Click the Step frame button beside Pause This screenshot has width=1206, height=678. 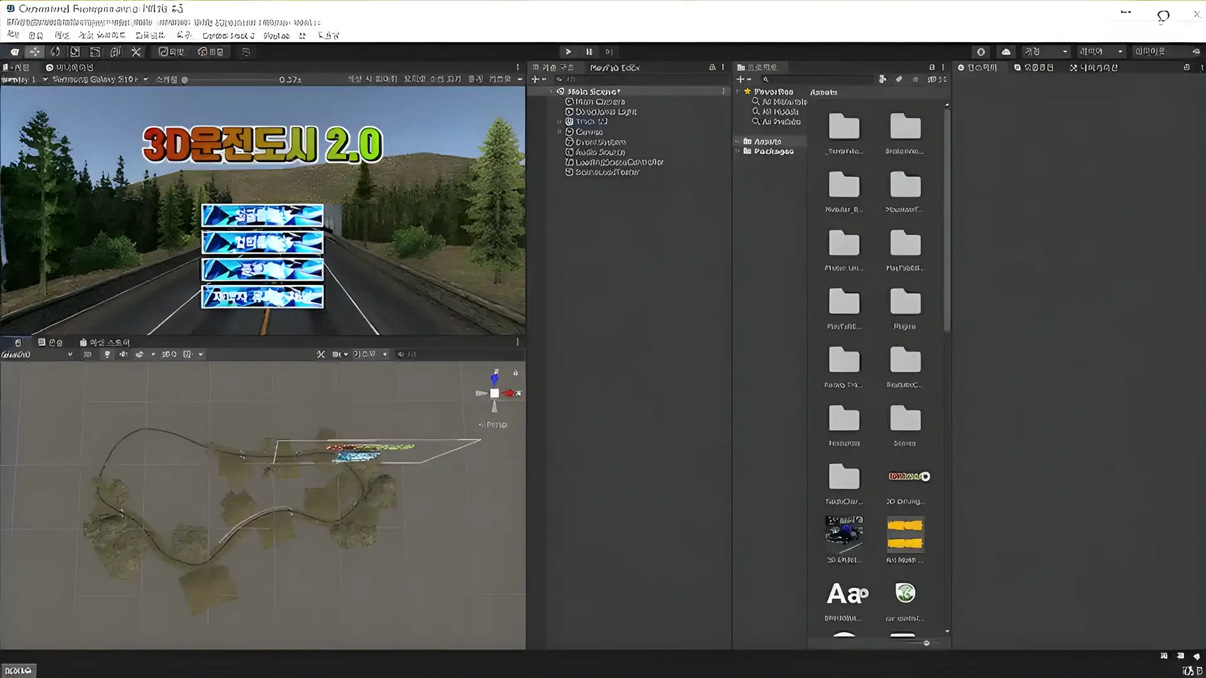[609, 51]
